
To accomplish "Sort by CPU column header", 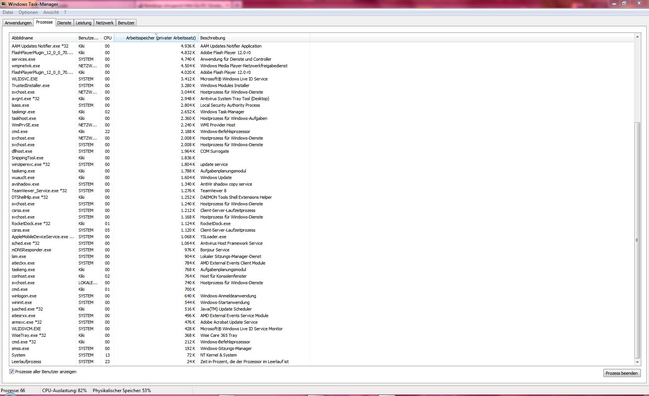I will [107, 38].
